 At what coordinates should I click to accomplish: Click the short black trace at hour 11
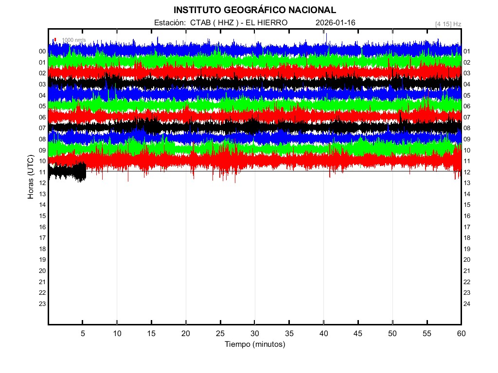[x=67, y=171]
